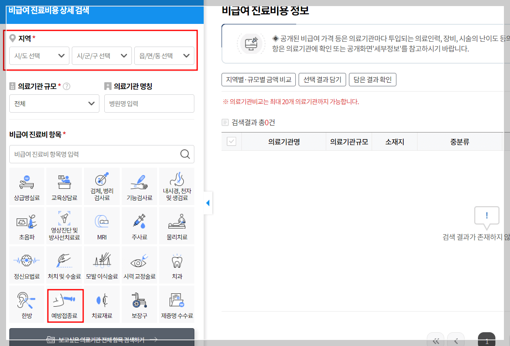Click the 주사료 injection category icon
The image size is (510, 346).
(x=139, y=225)
